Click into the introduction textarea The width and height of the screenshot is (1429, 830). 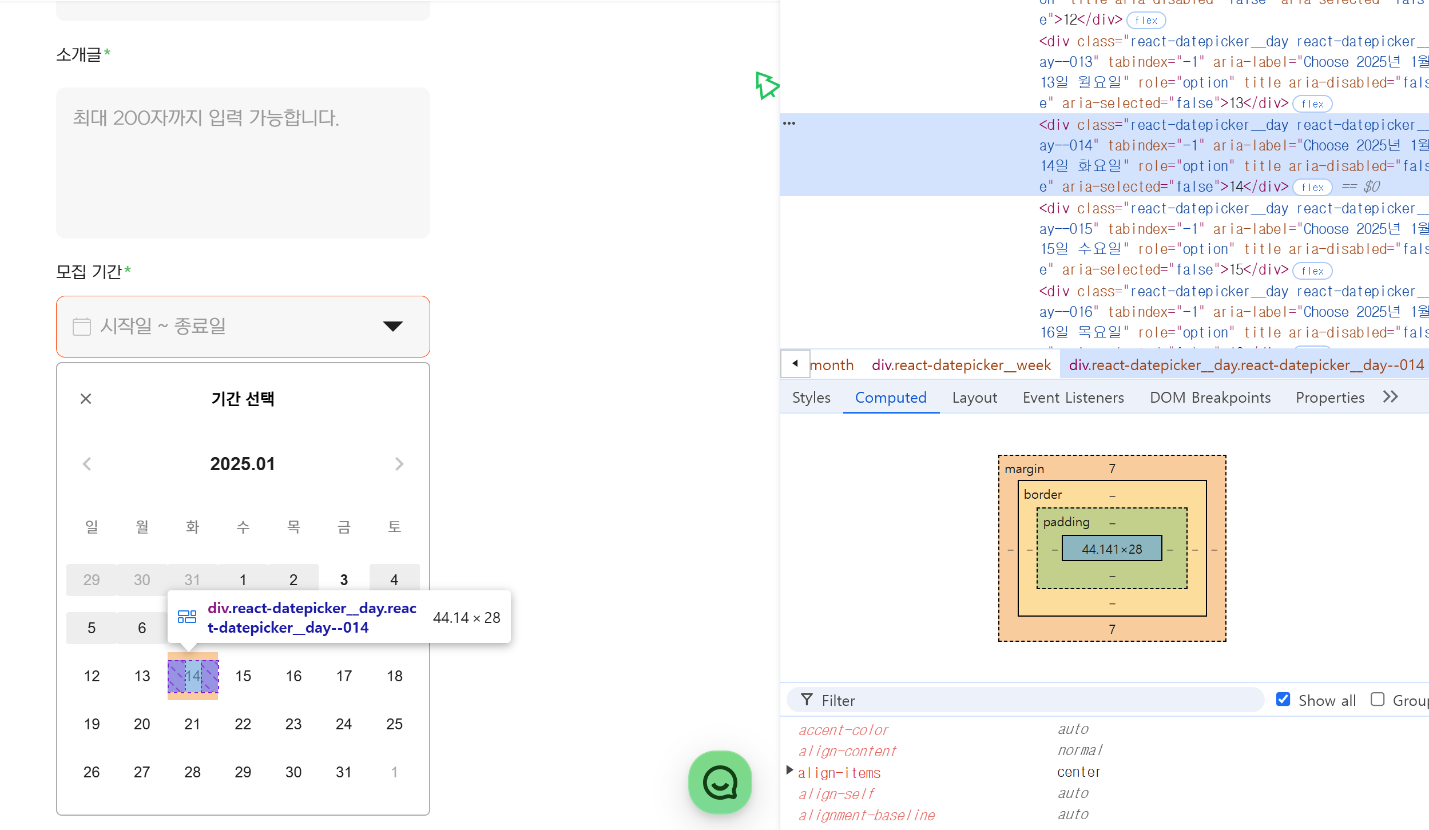pos(243,163)
